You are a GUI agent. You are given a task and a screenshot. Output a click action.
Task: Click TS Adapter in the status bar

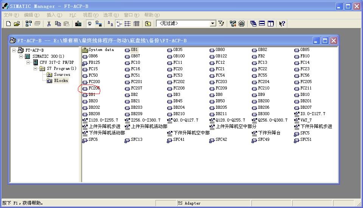189,203
